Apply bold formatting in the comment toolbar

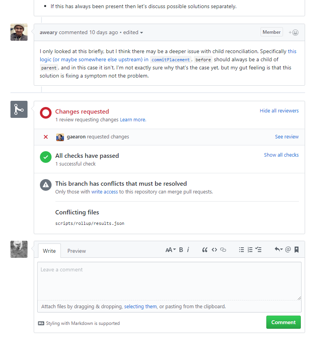[x=181, y=250]
